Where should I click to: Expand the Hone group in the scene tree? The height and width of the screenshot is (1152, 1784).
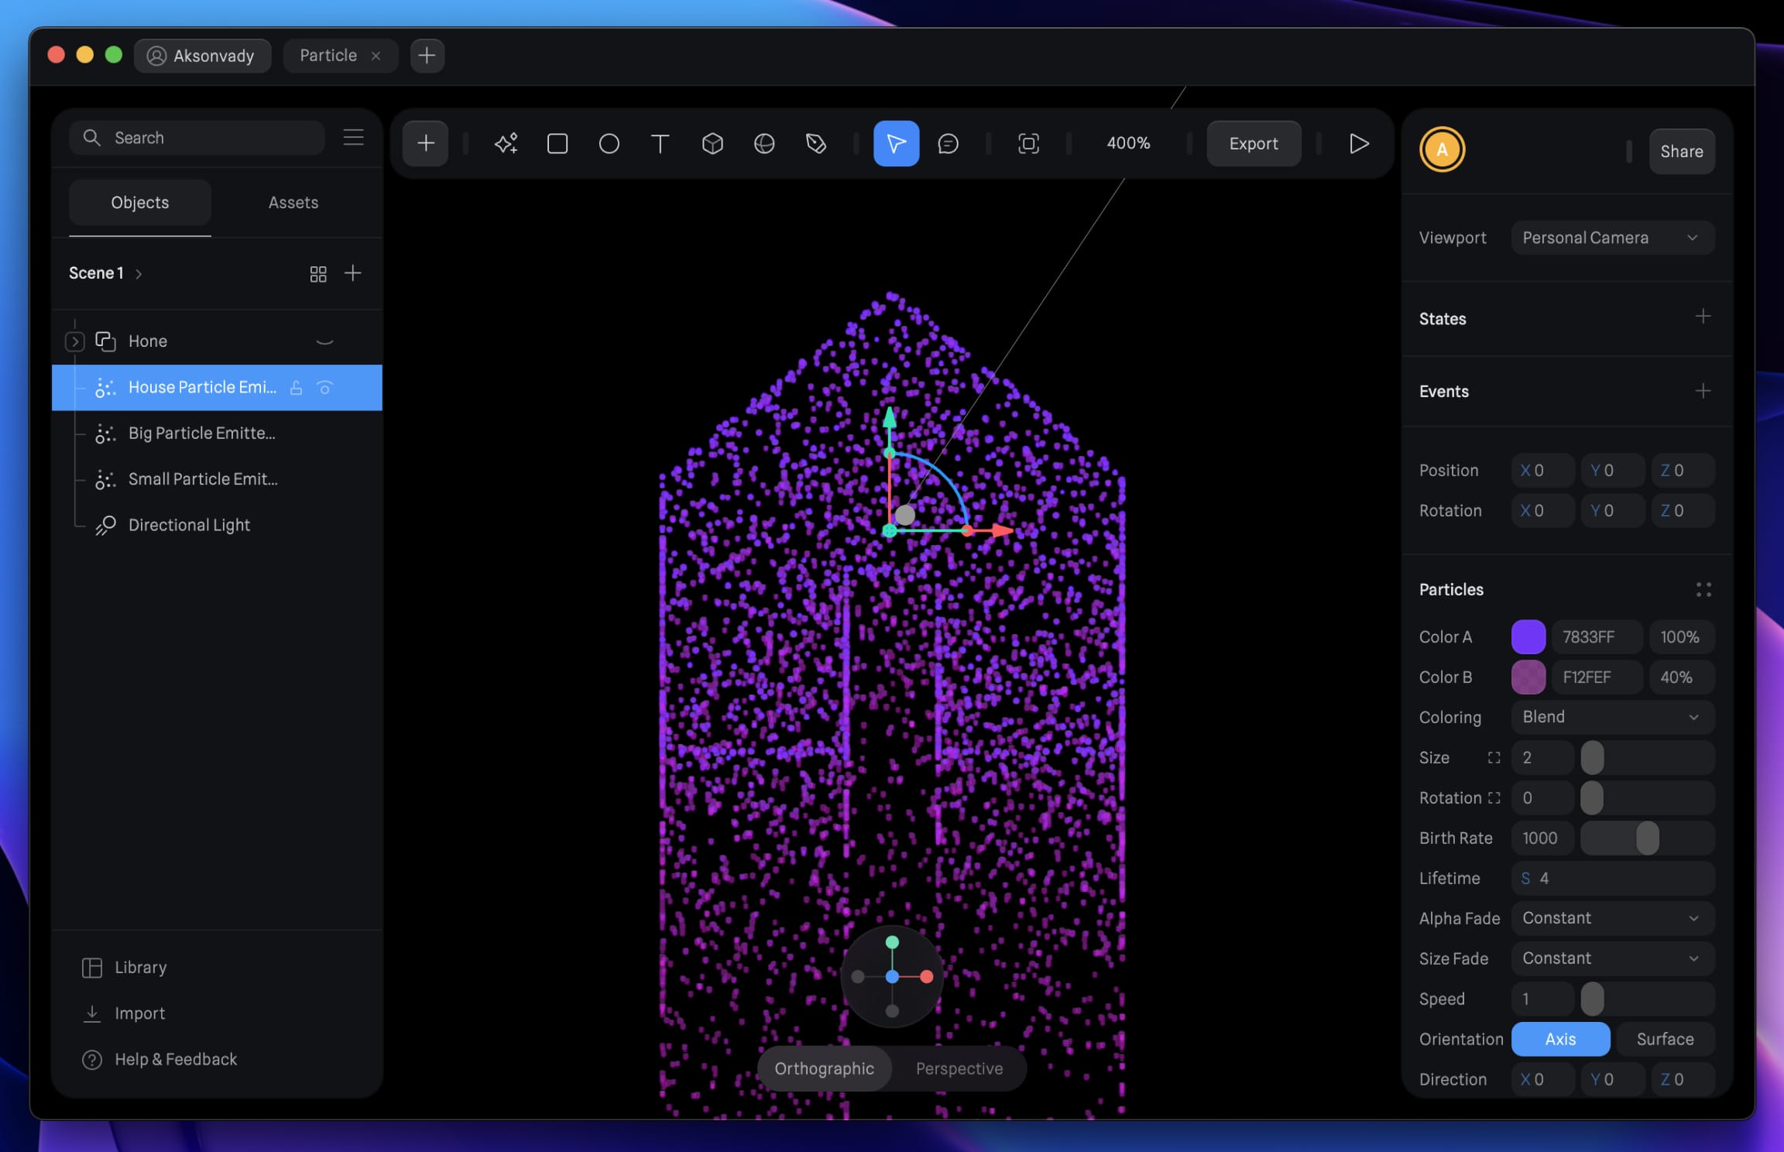click(x=74, y=341)
